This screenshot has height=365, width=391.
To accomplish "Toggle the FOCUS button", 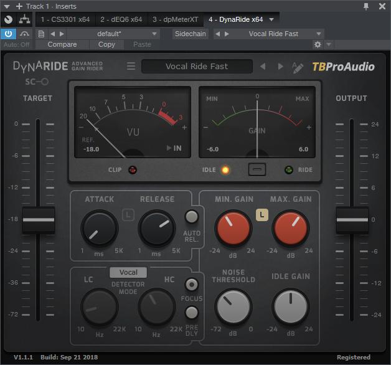I will (192, 285).
